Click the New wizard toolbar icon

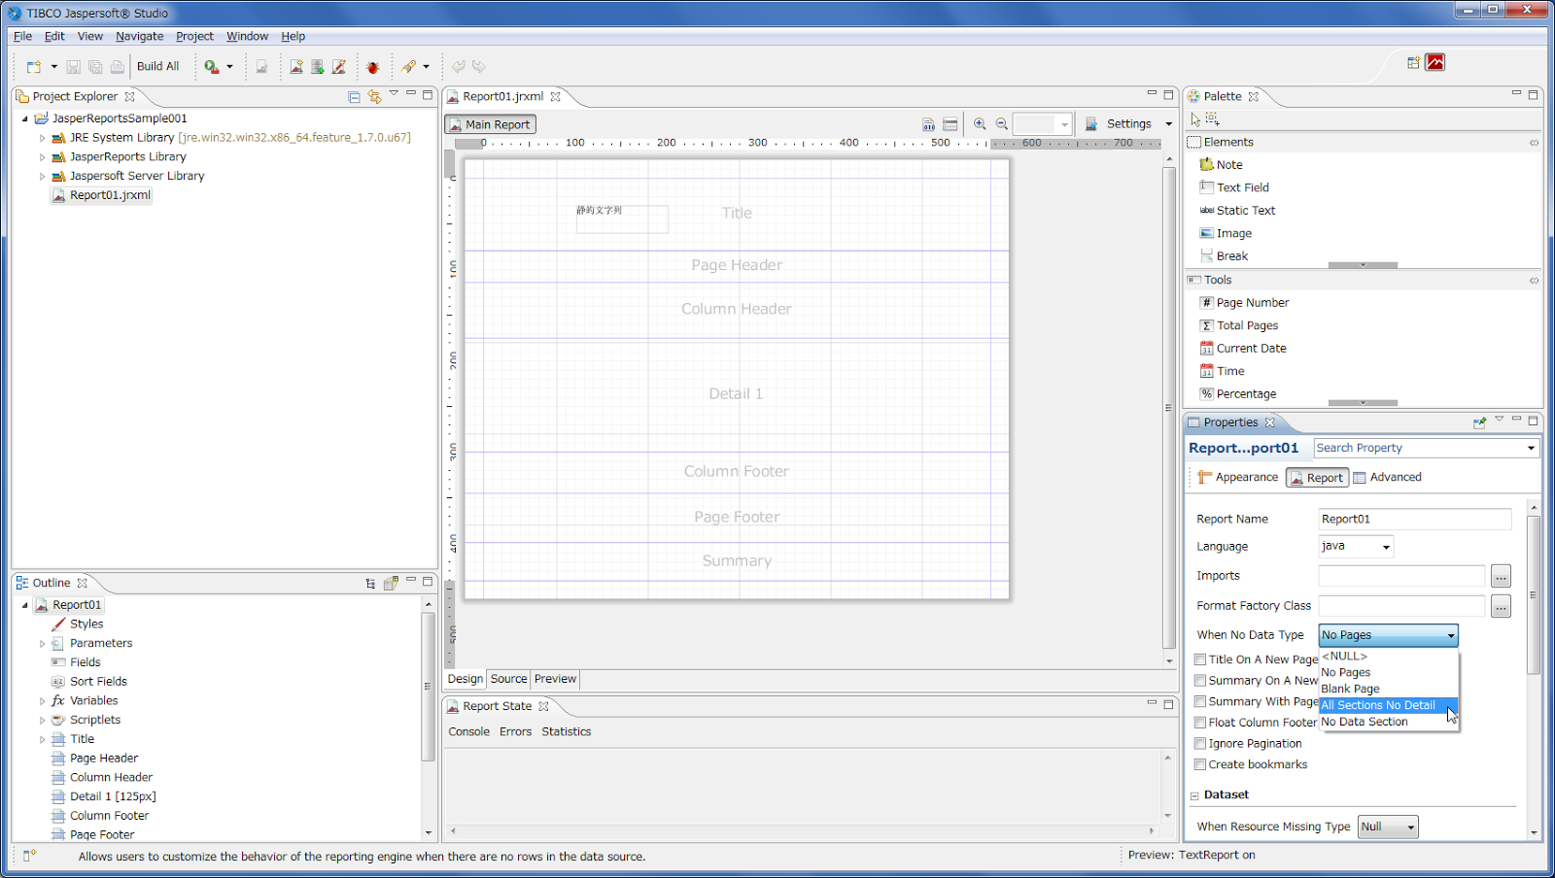point(34,67)
